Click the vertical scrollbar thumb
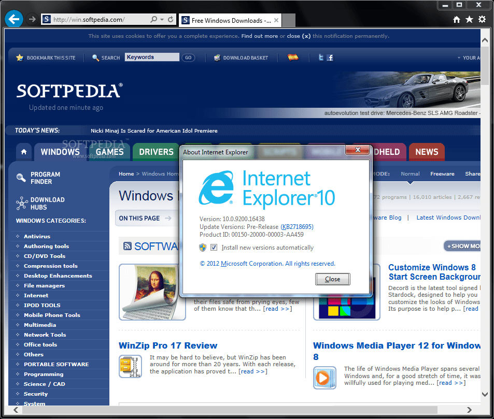The image size is (494, 419). [x=485, y=66]
